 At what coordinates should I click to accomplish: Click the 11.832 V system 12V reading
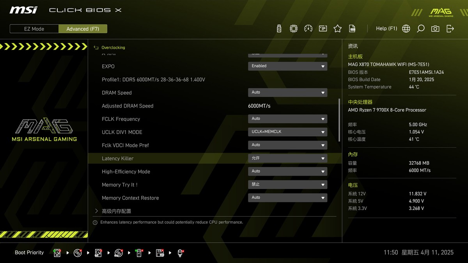[417, 194]
